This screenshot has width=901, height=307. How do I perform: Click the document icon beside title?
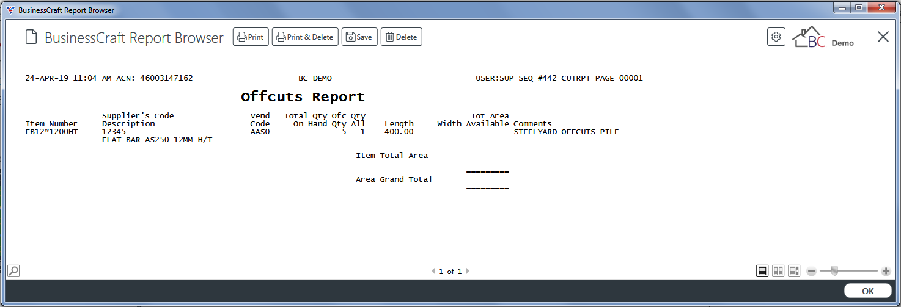31,37
